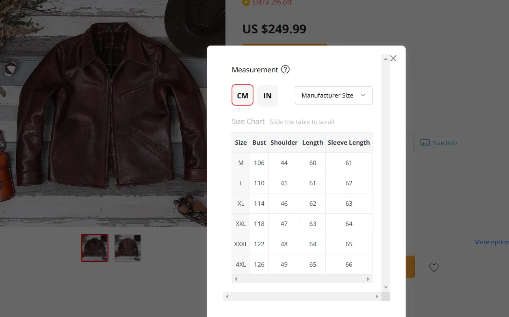Image resolution: width=509 pixels, height=317 pixels.
Task: Click popup vertical scrollbar up arrow
Action: [x=386, y=59]
